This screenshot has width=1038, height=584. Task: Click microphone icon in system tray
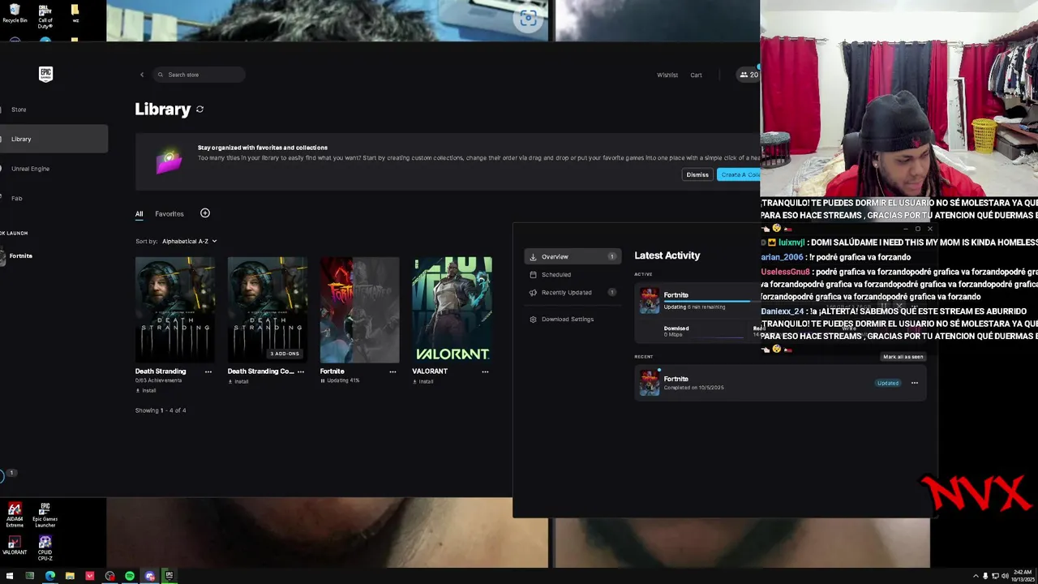[x=985, y=576]
